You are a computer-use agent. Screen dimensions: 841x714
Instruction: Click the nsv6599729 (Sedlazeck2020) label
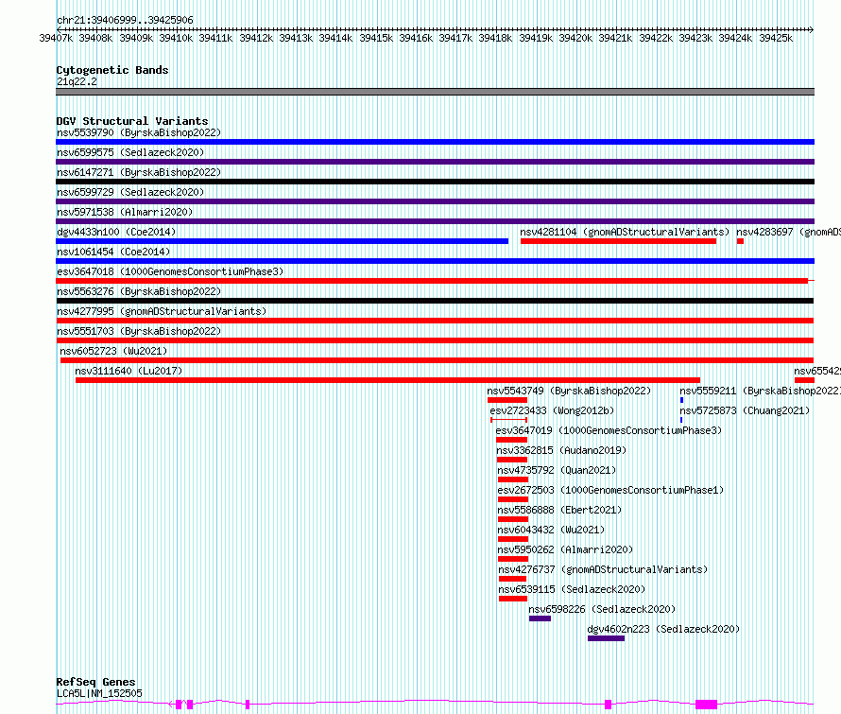click(x=130, y=192)
